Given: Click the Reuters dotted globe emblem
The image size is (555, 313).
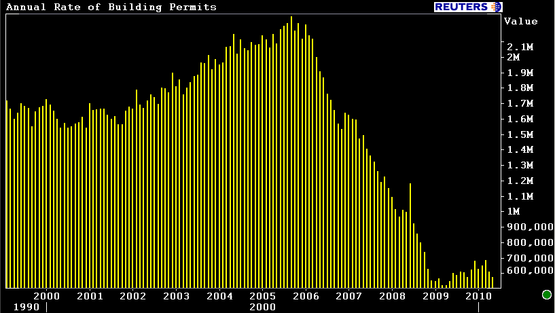Looking at the screenshot, I should pos(495,7).
